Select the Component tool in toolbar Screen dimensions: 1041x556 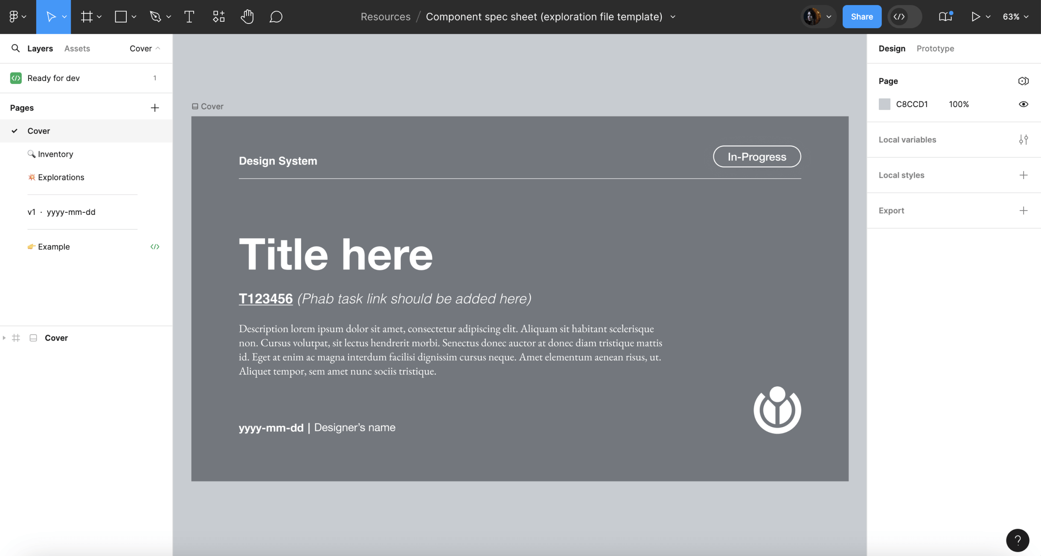(218, 17)
